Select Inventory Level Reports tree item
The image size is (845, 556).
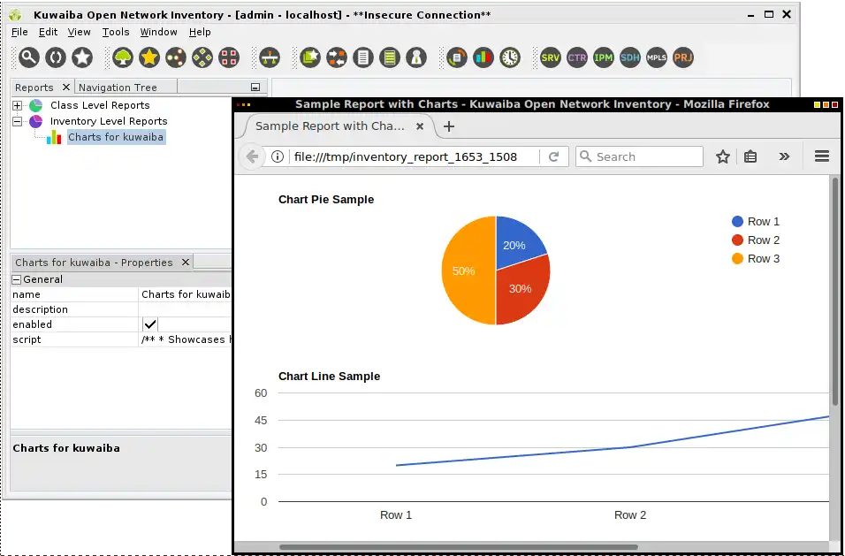[109, 121]
